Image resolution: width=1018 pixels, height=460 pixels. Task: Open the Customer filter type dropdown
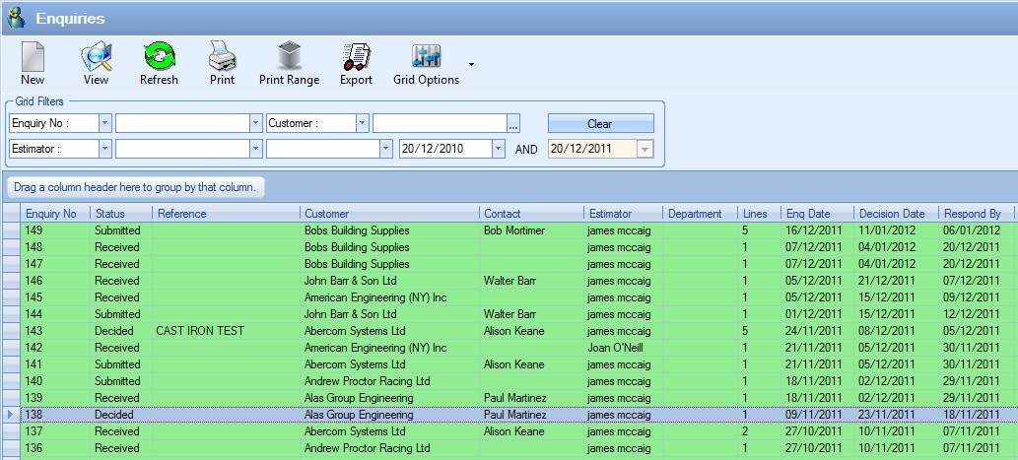click(x=362, y=123)
